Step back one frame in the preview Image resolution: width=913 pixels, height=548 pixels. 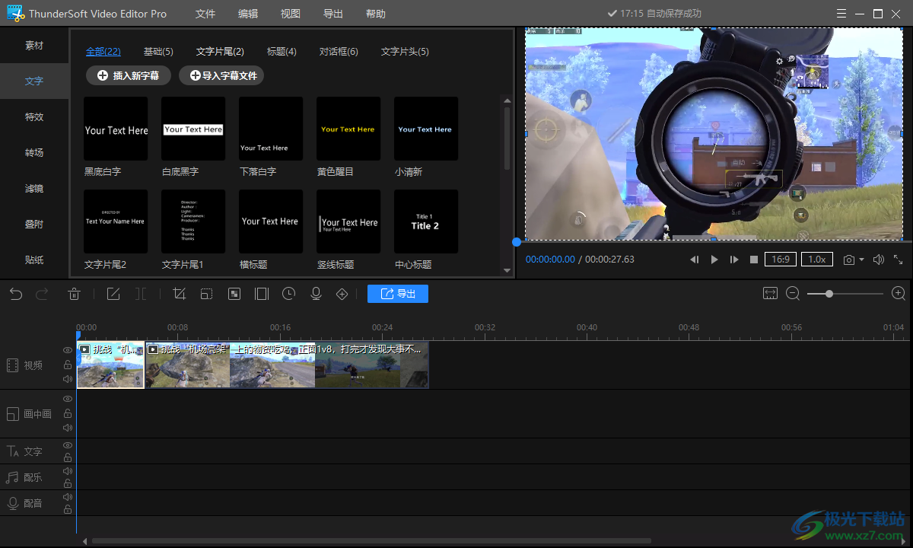695,260
